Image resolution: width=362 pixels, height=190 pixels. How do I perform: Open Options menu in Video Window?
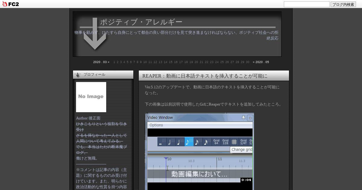(156, 125)
